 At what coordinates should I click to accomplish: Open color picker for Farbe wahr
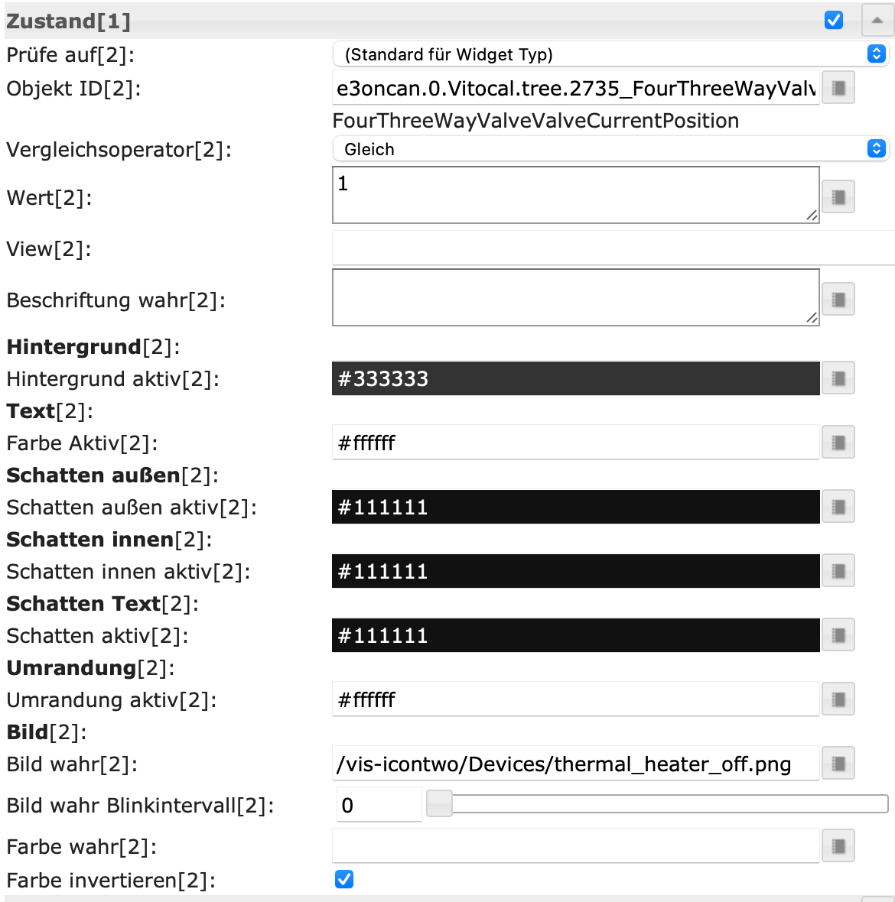tap(838, 846)
